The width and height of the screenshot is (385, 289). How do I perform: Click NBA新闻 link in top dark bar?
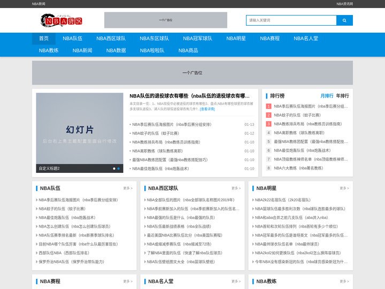[x=38, y=4]
